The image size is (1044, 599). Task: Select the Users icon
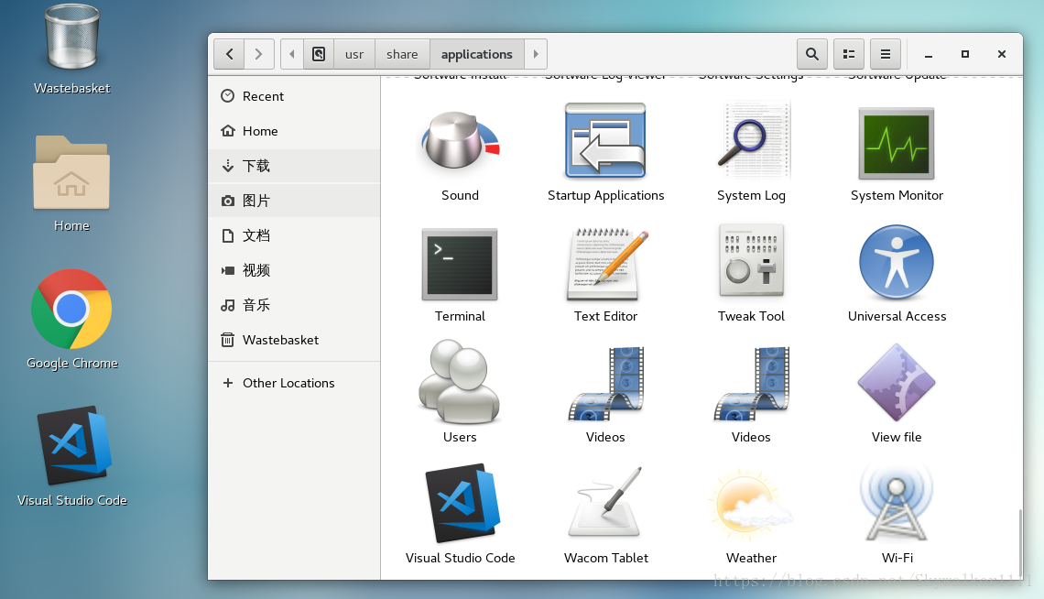(x=459, y=382)
